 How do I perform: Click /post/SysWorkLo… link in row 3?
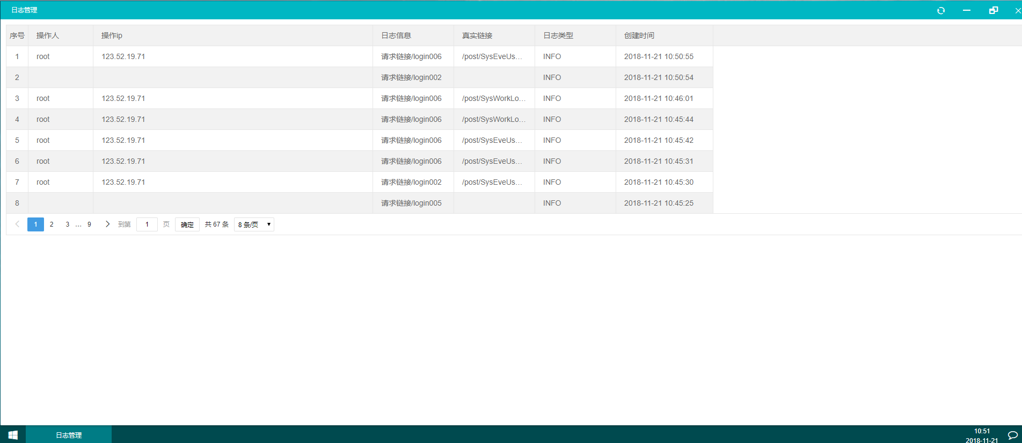coord(494,98)
